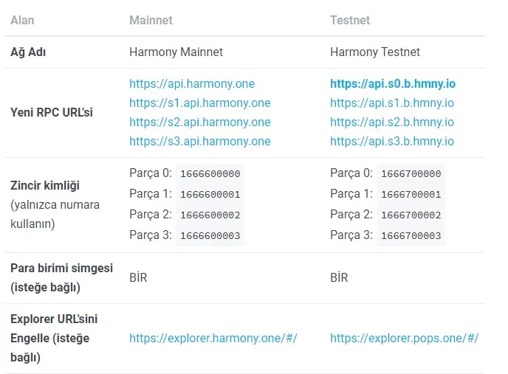Select the testnet code 1666700001
The width and height of the screenshot is (508, 374).
coord(411,195)
